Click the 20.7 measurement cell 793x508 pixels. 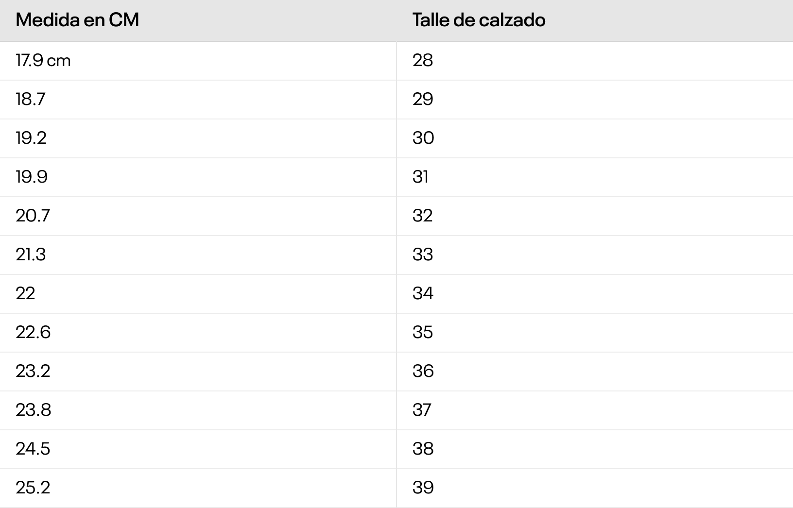point(33,216)
